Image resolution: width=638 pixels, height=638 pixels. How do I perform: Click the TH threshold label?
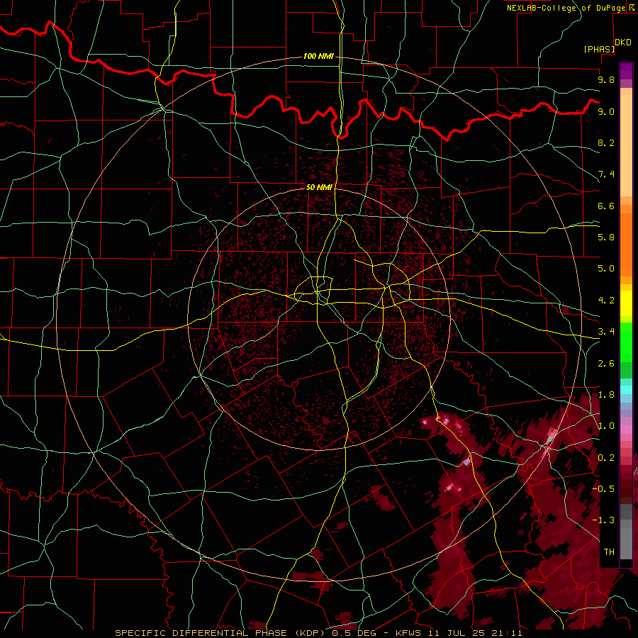point(609,552)
